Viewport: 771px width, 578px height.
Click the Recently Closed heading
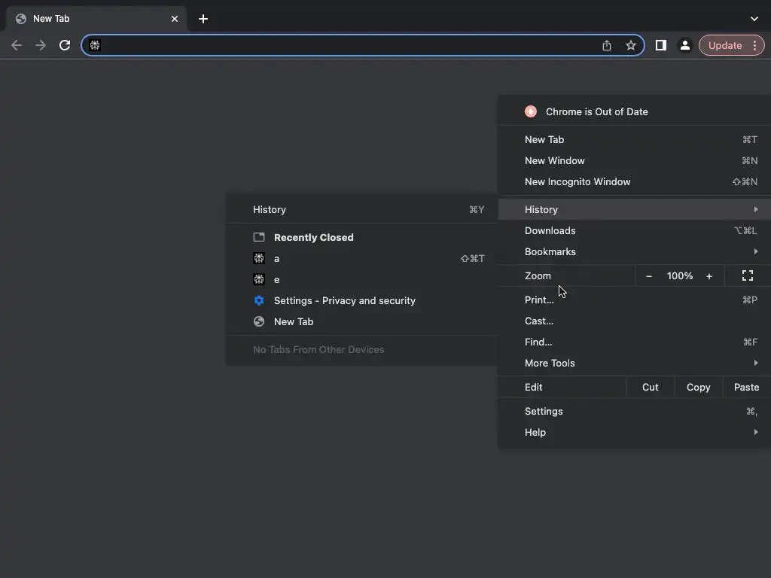click(x=314, y=237)
